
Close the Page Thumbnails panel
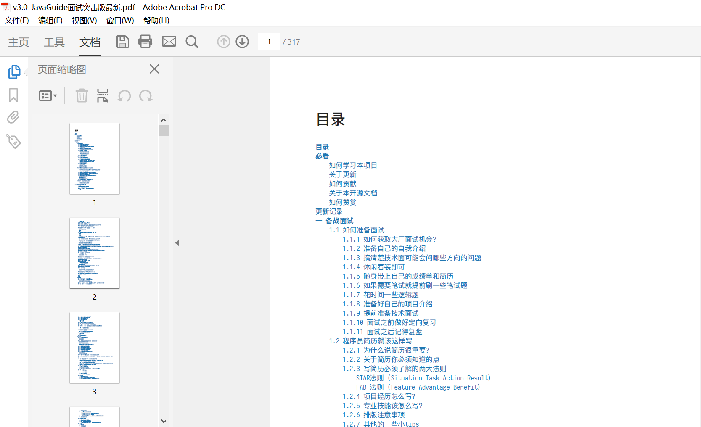[x=154, y=69]
